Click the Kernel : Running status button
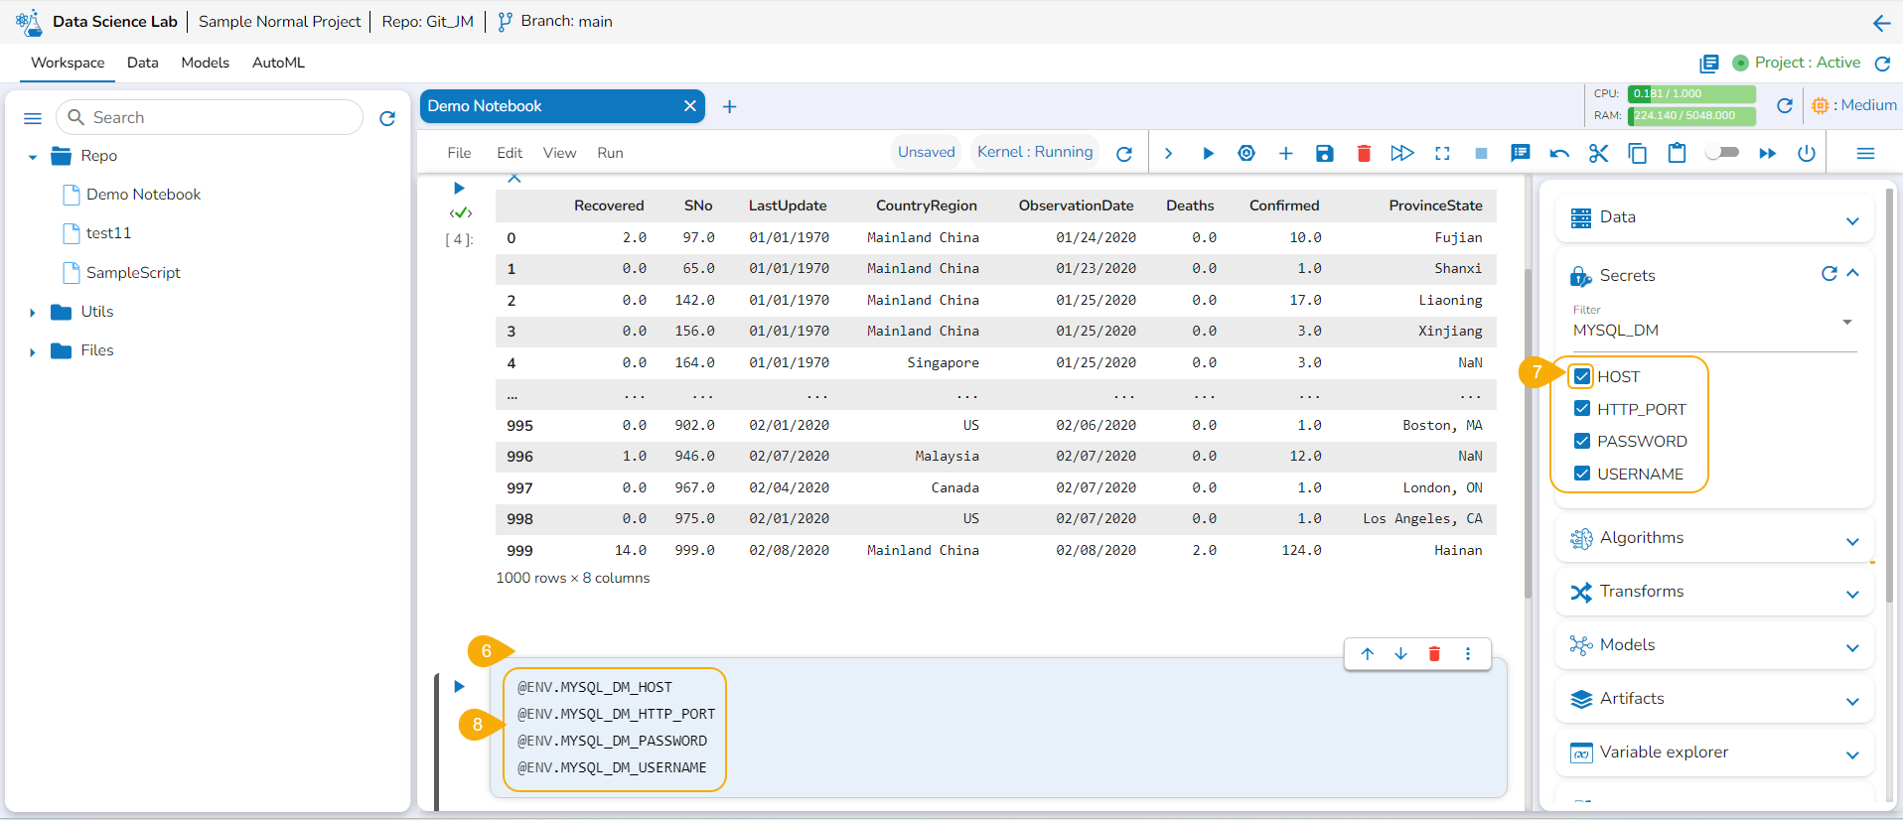Viewport: 1903px width, 820px height. pos(1034,152)
